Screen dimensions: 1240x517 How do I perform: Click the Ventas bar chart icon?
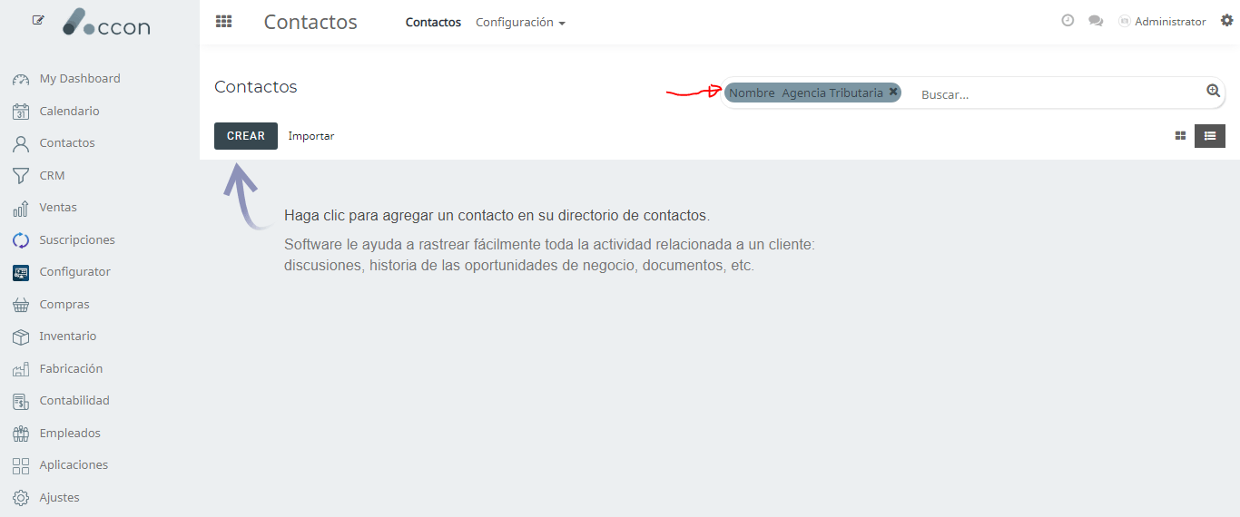[21, 208]
